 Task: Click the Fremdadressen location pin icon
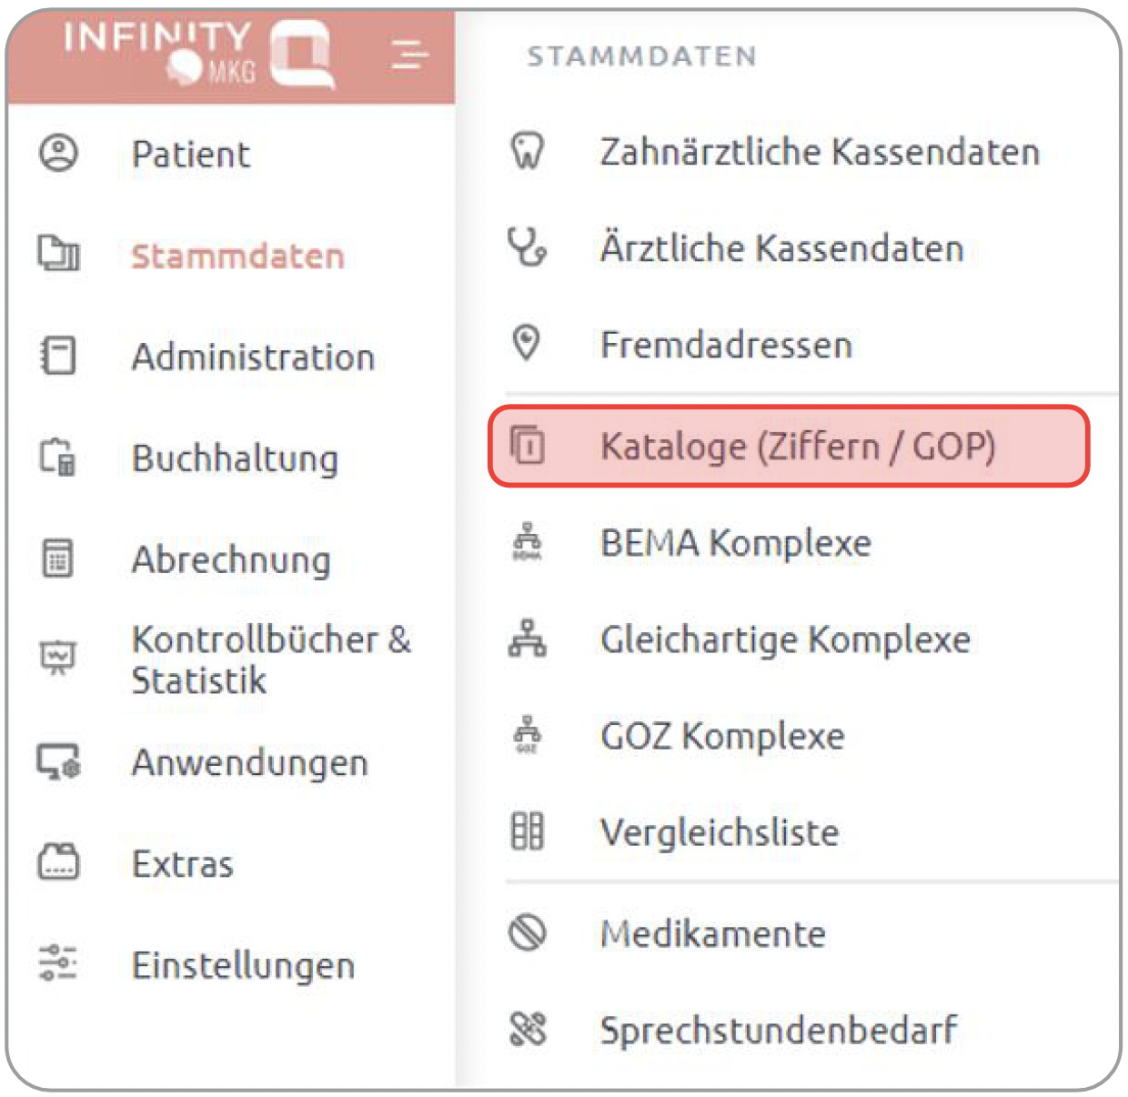pos(527,343)
